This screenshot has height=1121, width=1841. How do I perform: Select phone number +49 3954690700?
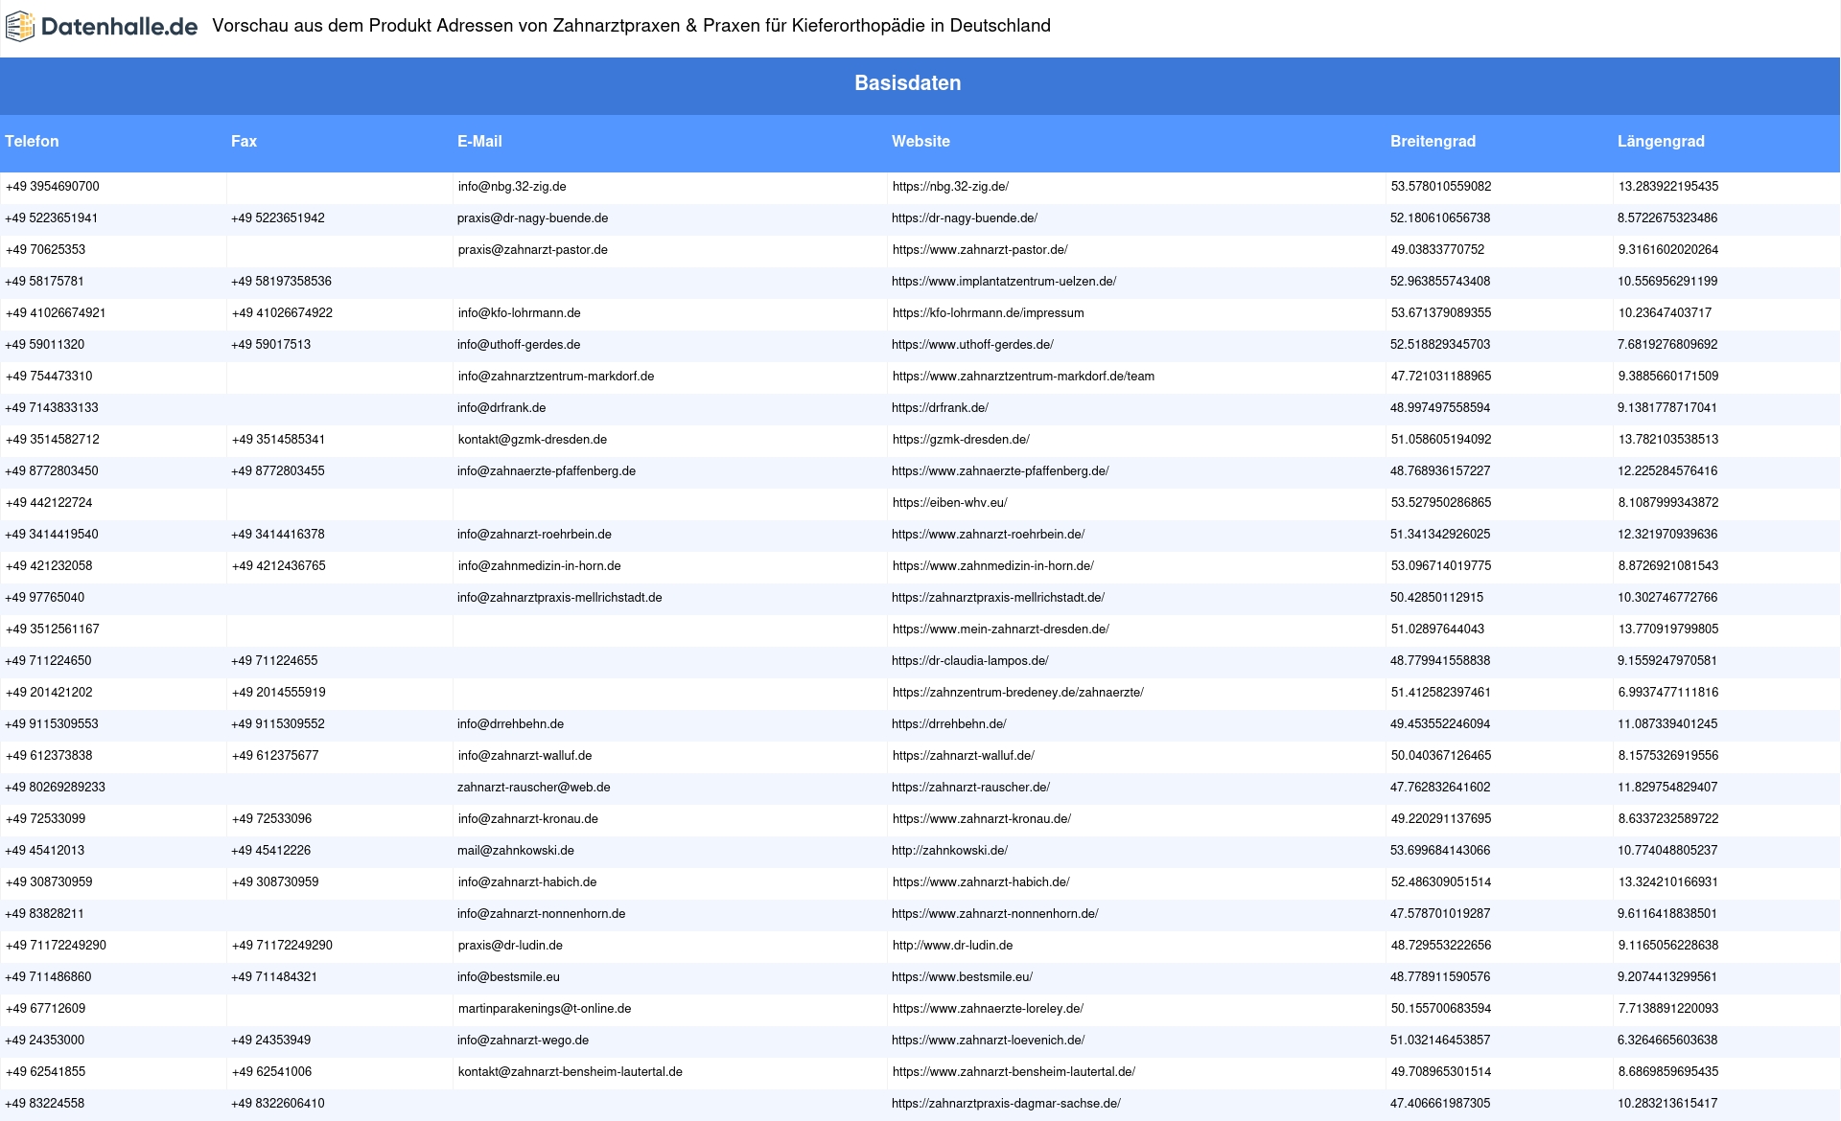point(53,187)
